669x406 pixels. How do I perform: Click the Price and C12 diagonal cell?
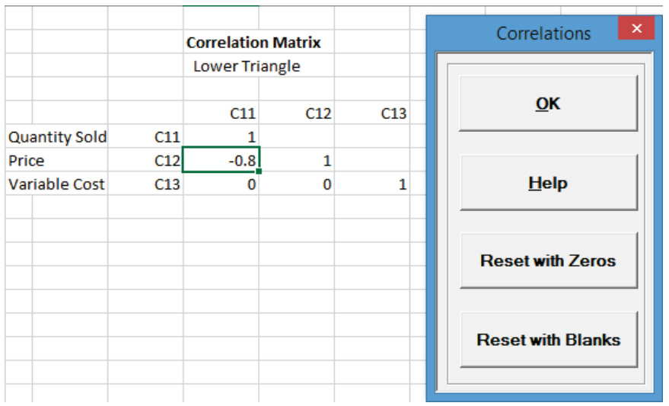coord(296,161)
